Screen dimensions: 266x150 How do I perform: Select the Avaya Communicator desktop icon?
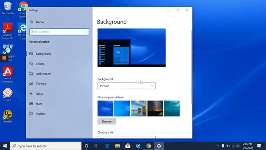7,75
